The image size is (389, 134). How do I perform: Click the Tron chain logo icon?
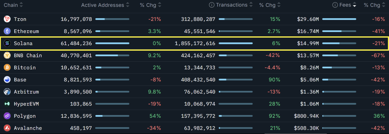(7, 19)
